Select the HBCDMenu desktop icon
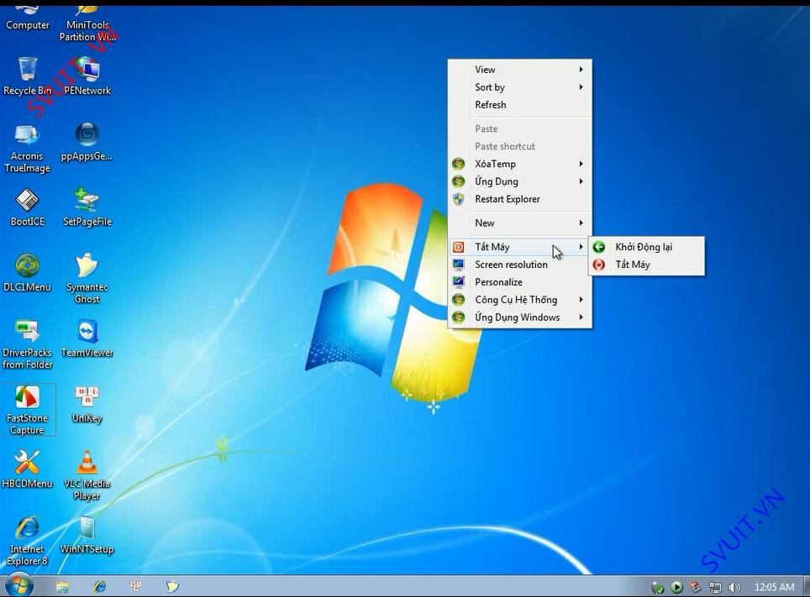Image resolution: width=810 pixels, height=597 pixels. pos(28,469)
